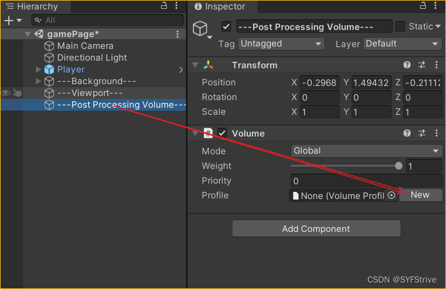Click the Hierarchy plus create button
This screenshot has height=289, width=446.
pos(9,21)
